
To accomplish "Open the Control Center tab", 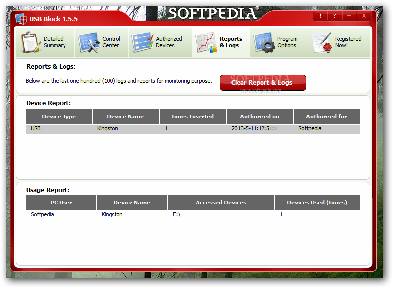I will [102, 42].
